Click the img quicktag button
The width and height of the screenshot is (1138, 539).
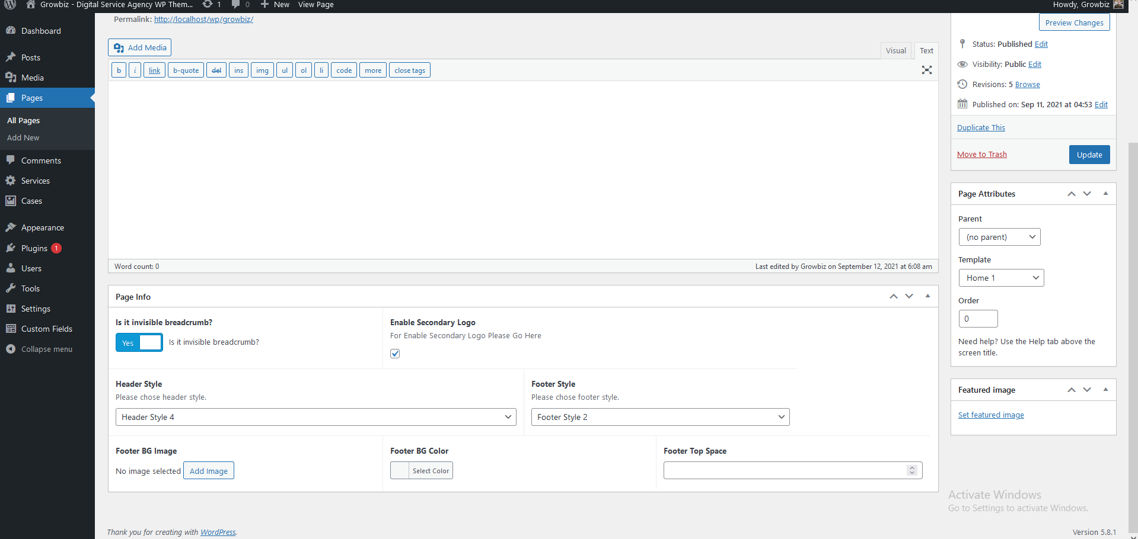pos(262,70)
